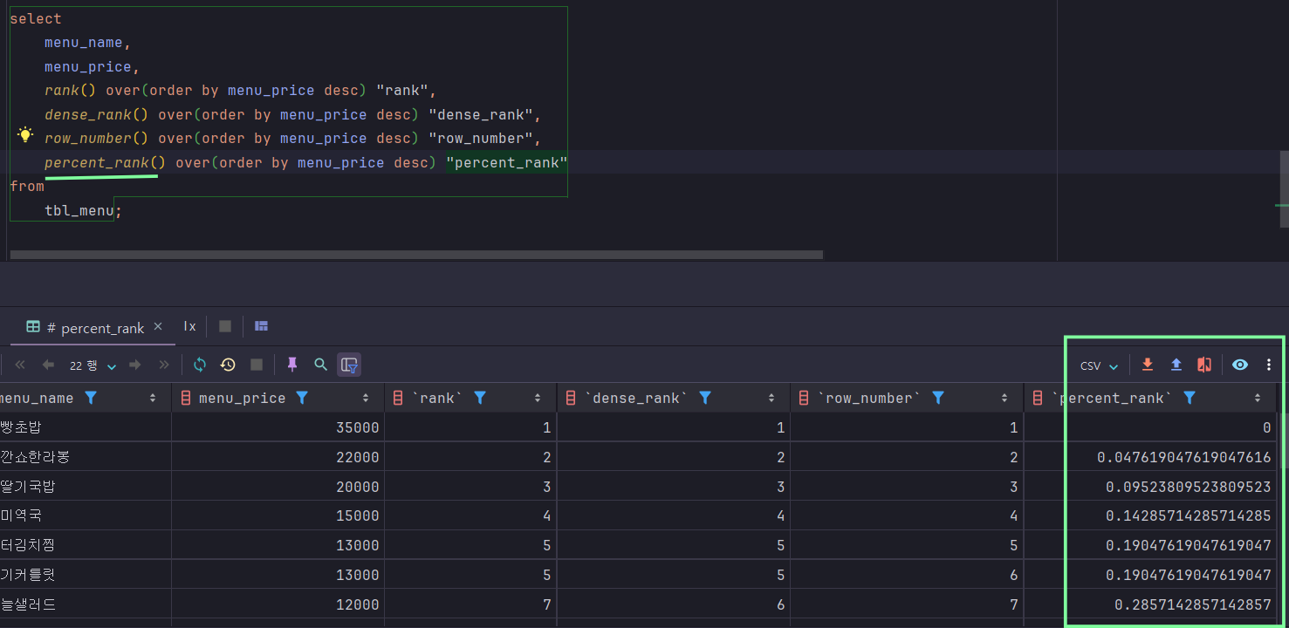
Task: Go to first page of results
Action: [20, 365]
